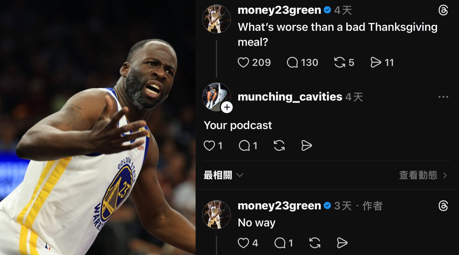Reply to the 'Your podcast' comment
This screenshot has width=459, height=255.
point(244,145)
